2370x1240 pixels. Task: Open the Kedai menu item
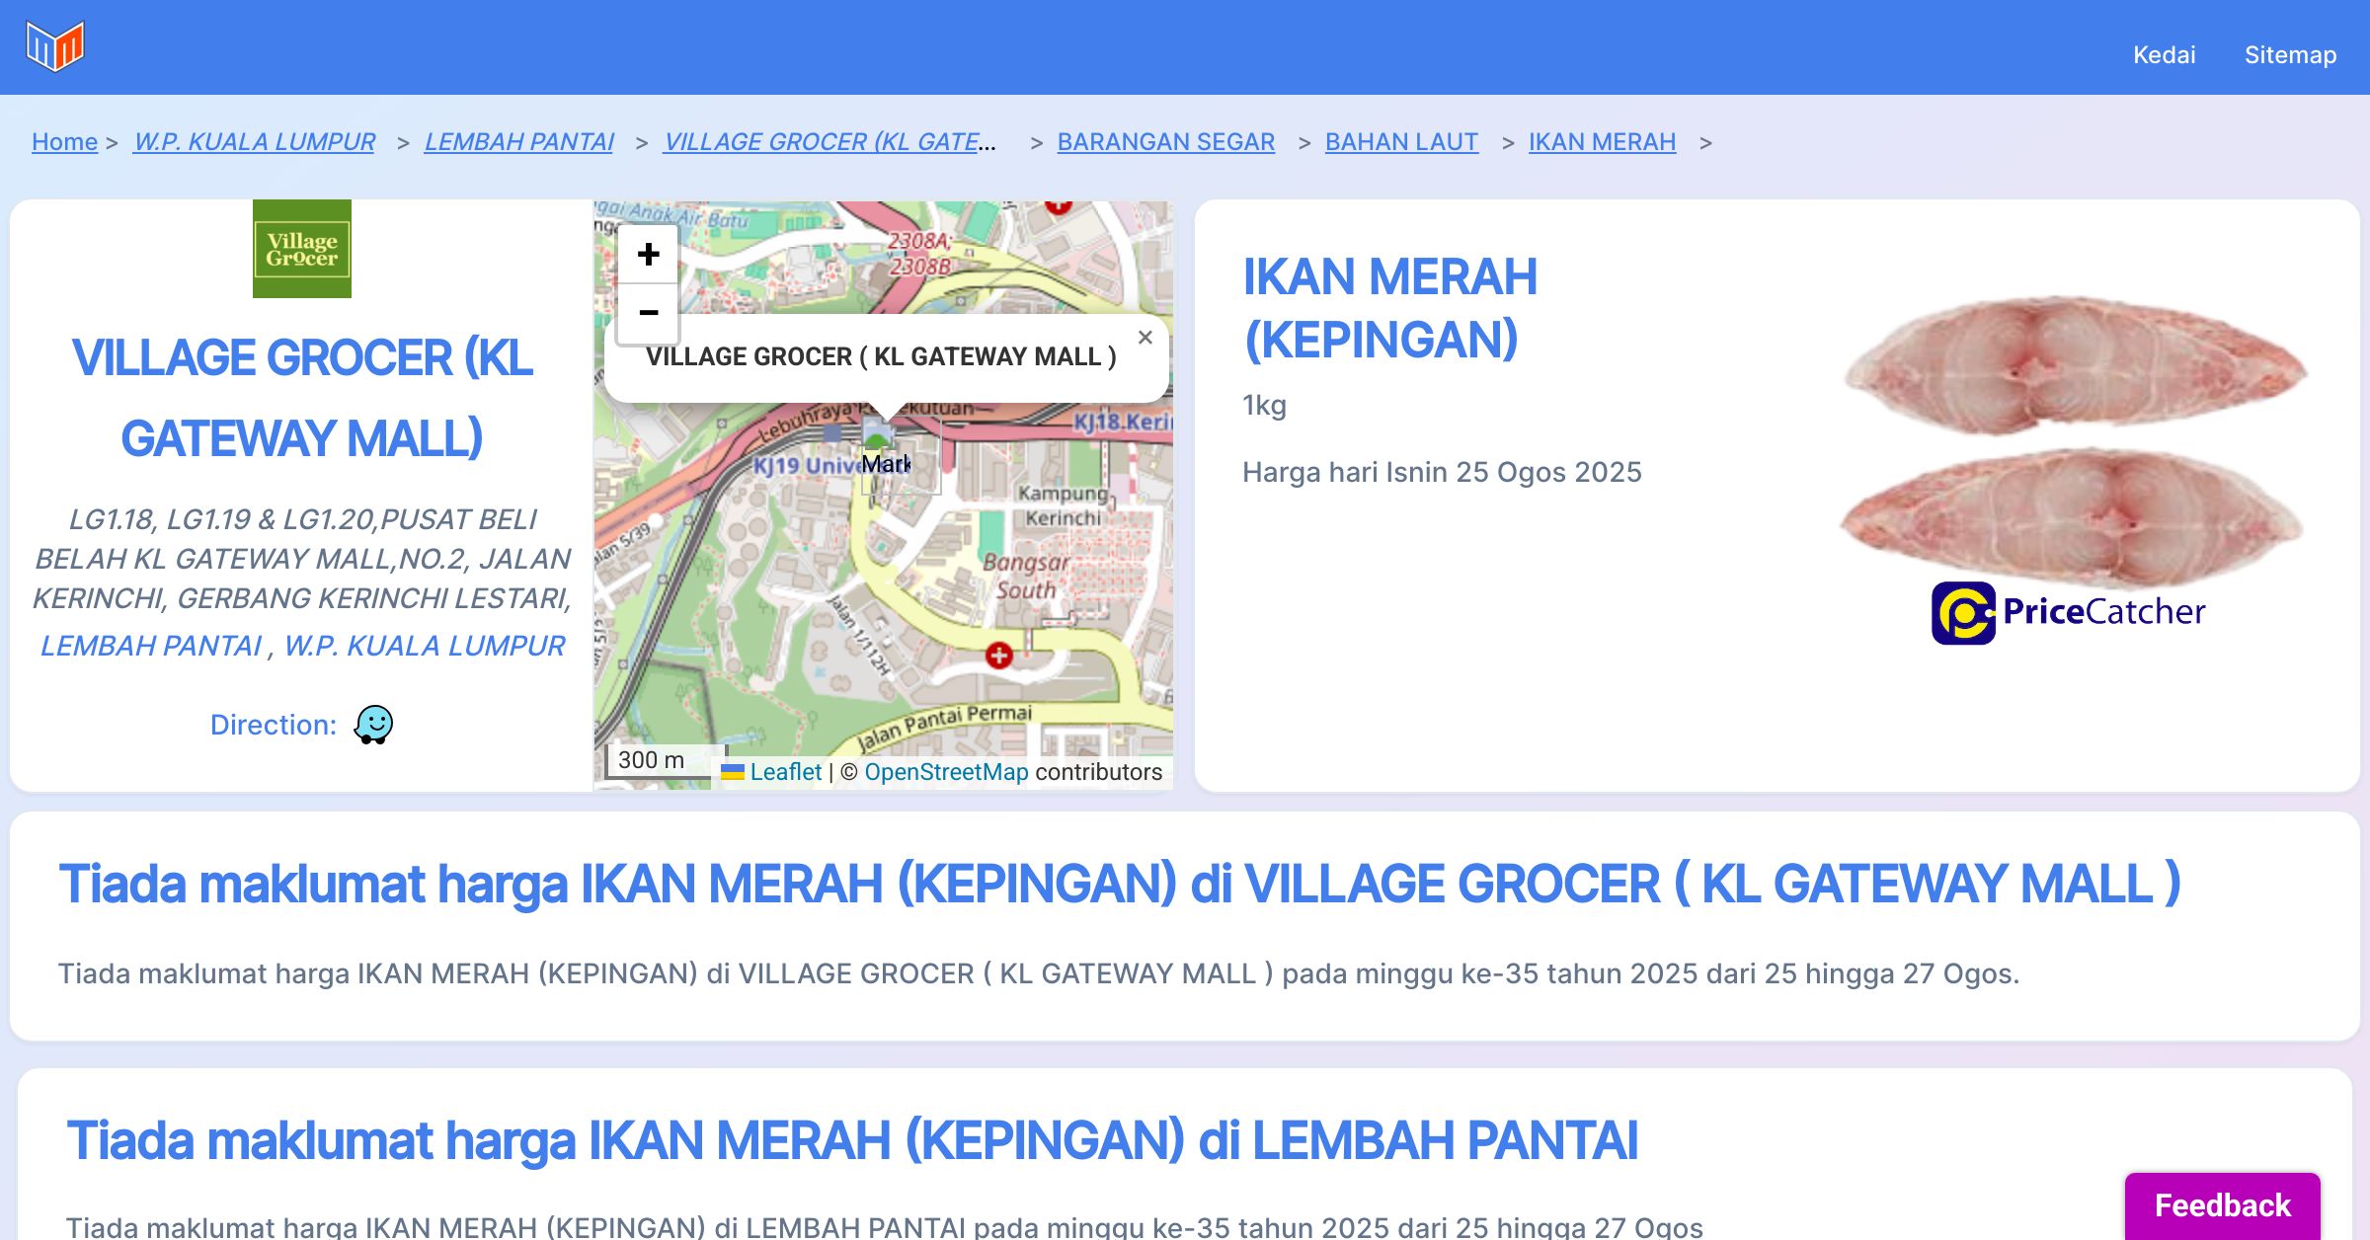pyautogui.click(x=2164, y=54)
